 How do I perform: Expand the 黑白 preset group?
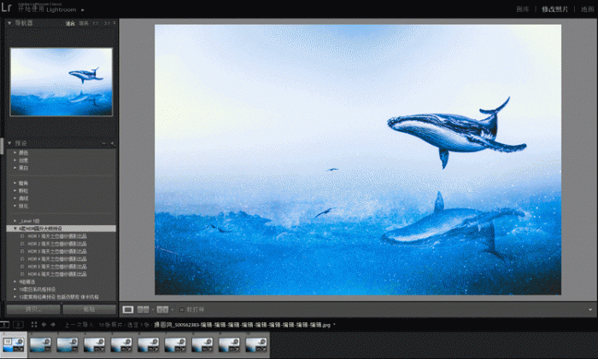click(x=15, y=168)
